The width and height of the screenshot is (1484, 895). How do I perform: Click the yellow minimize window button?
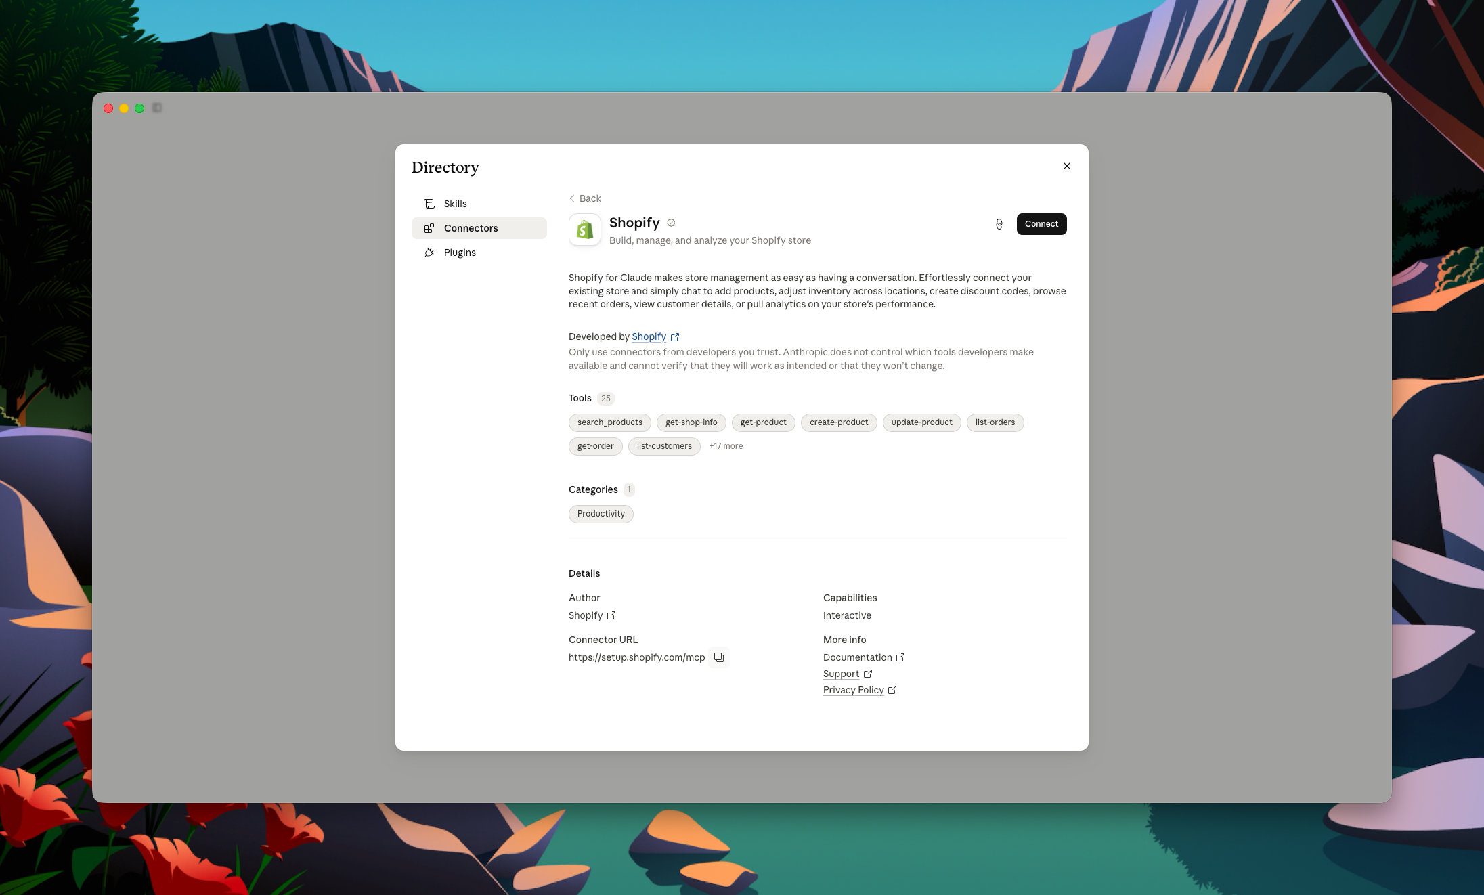(x=124, y=108)
